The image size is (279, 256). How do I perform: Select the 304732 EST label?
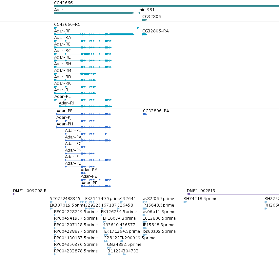tap(131, 251)
